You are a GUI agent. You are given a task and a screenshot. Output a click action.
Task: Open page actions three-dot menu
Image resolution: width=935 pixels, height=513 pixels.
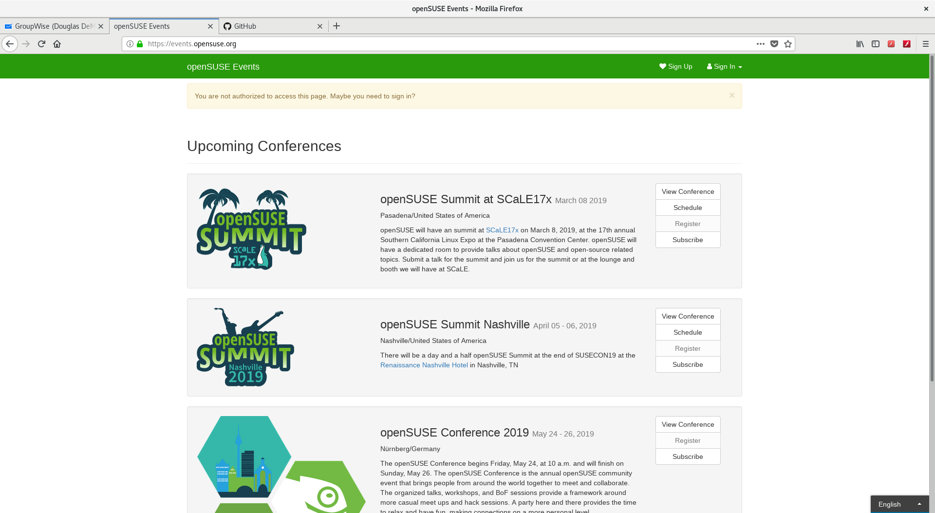[x=760, y=44]
